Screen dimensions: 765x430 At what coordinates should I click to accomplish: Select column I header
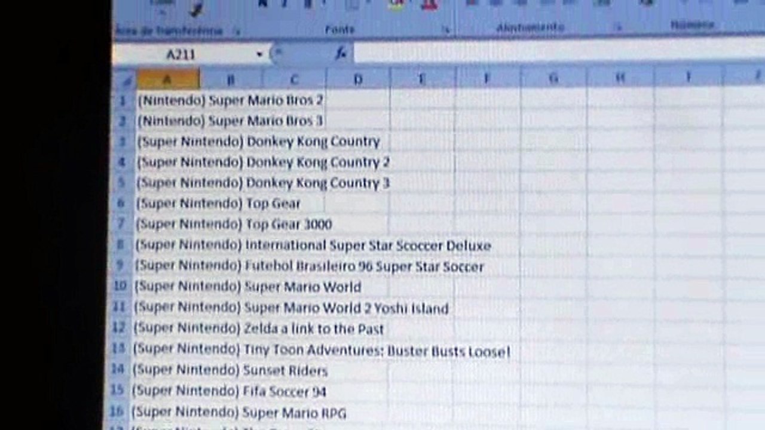[688, 76]
